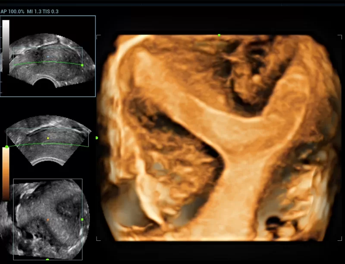
Task: Click green square handle on bottom plane's right edge
Action: pyautogui.click(x=82, y=219)
